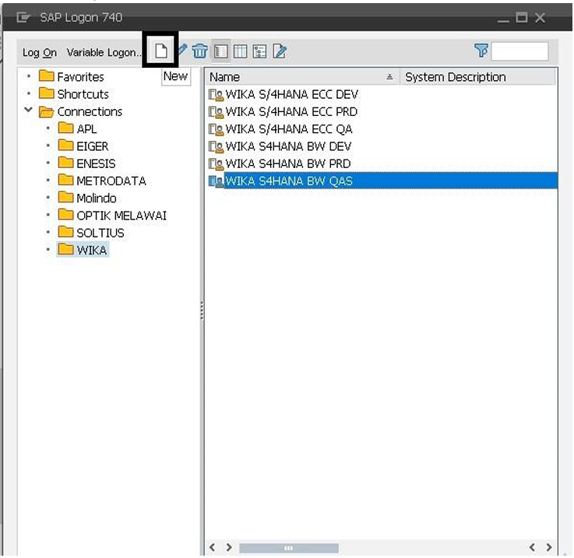Select the OPTIK MELAWAI folder

click(121, 216)
